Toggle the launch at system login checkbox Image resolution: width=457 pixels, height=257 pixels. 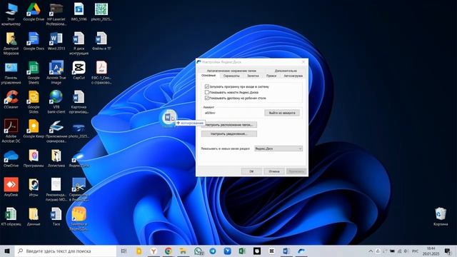(x=207, y=86)
